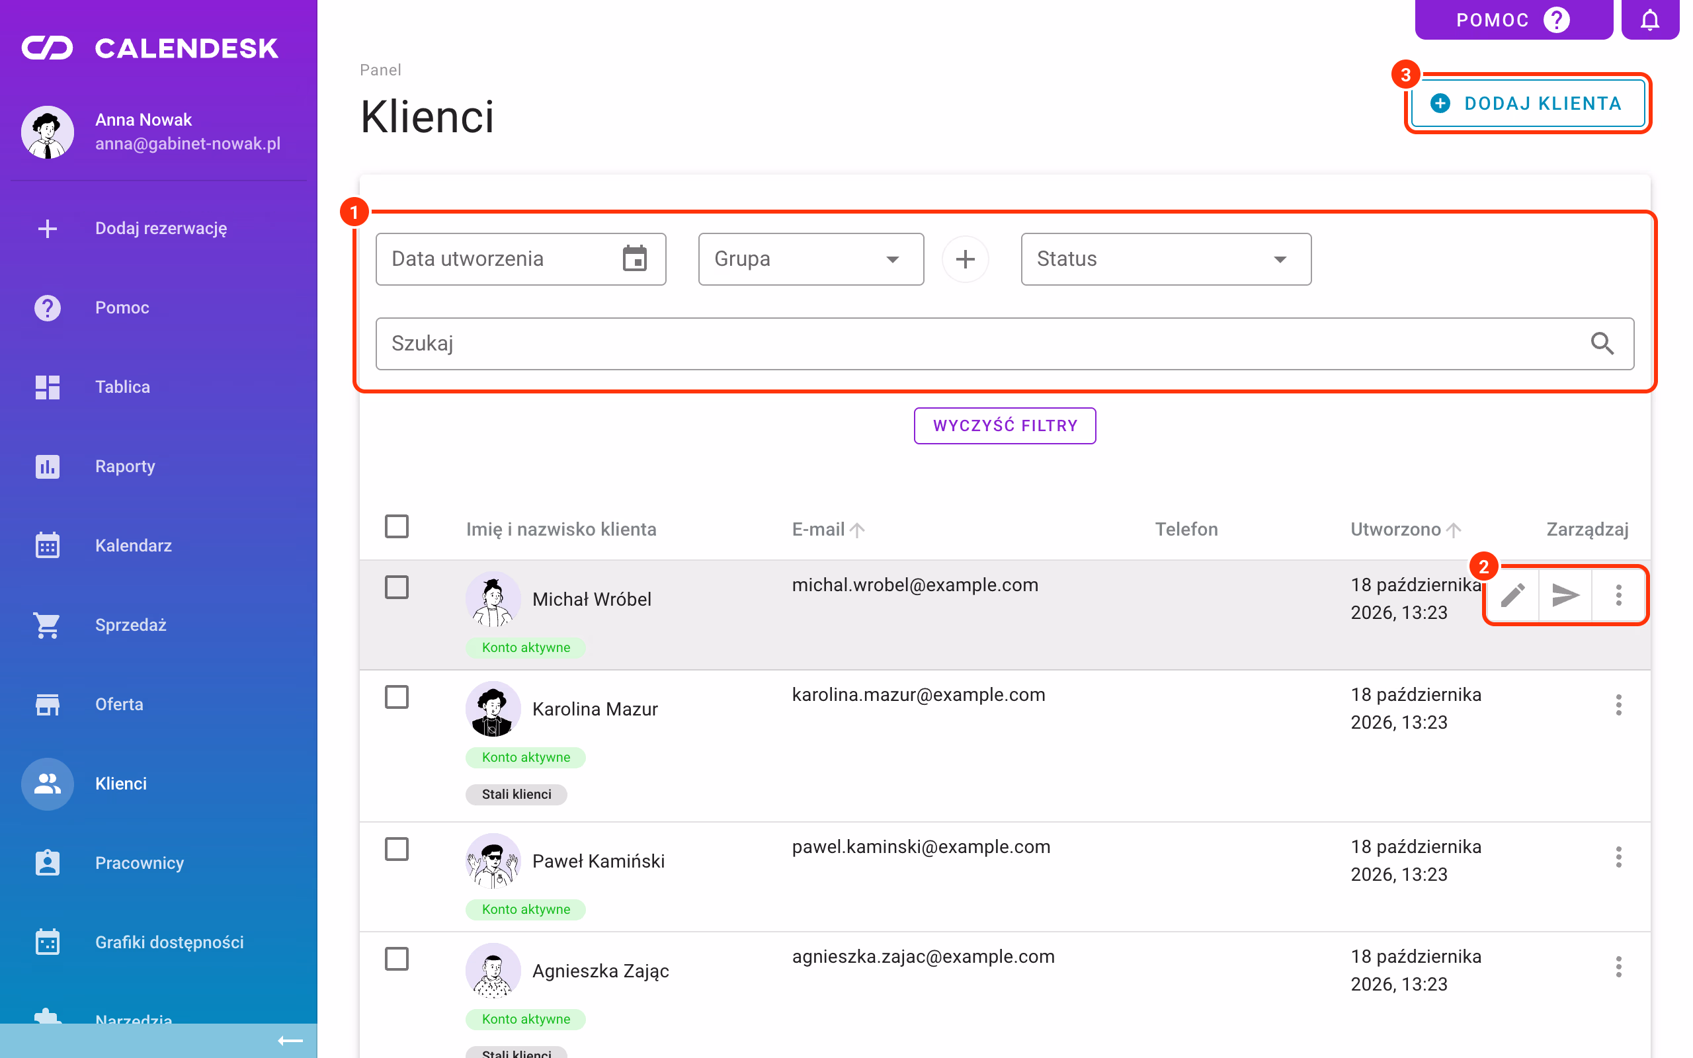
Task: Click the Panel breadcrumb link
Action: click(380, 70)
